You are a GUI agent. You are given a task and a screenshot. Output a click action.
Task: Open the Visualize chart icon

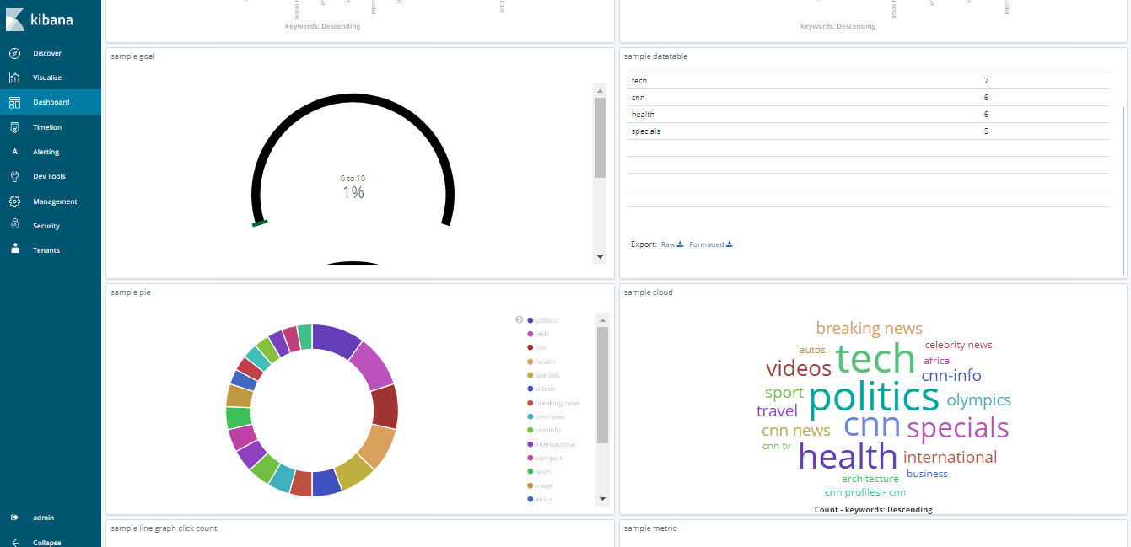tap(14, 78)
